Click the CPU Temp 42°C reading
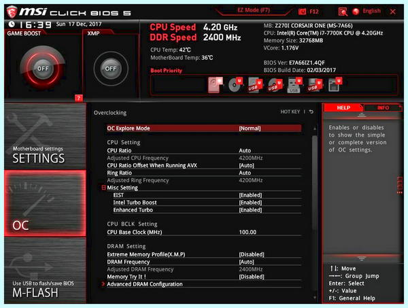 pyautogui.click(x=171, y=50)
